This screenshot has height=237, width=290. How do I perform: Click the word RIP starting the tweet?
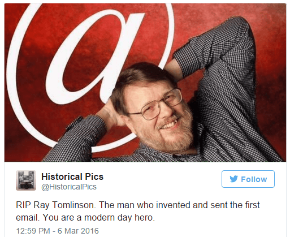(23, 205)
